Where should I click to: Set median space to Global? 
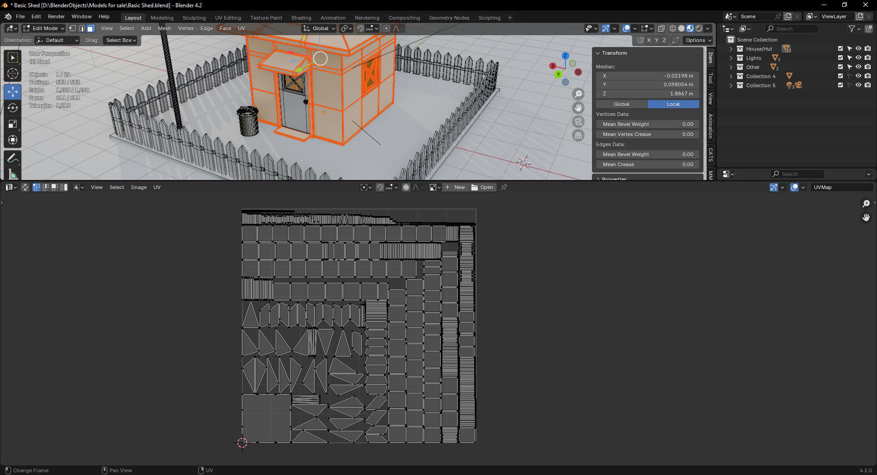coord(622,104)
